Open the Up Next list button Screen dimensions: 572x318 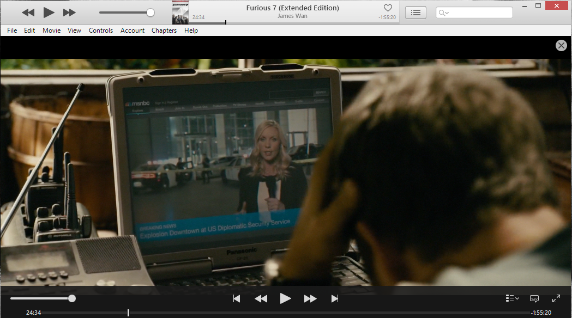point(416,13)
